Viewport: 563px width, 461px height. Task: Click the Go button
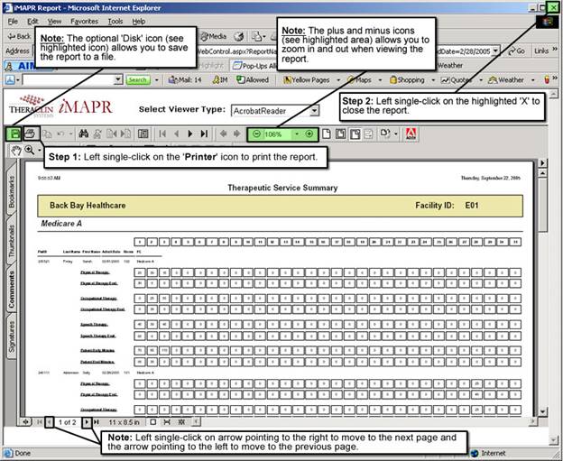pos(517,51)
